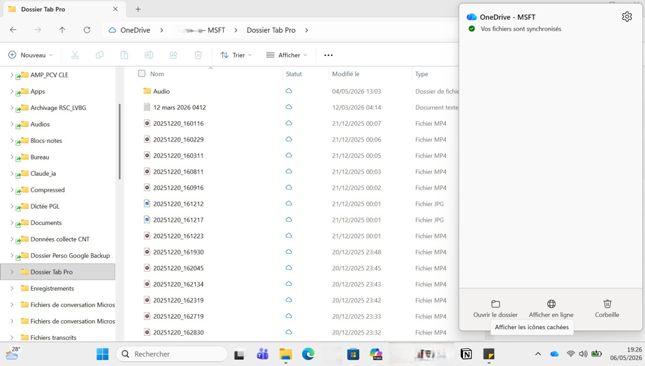Click the refresh button in the navigation bar

point(87,30)
